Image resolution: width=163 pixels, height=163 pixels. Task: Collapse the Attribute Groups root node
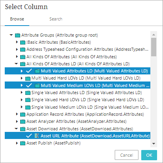click(x=11, y=35)
